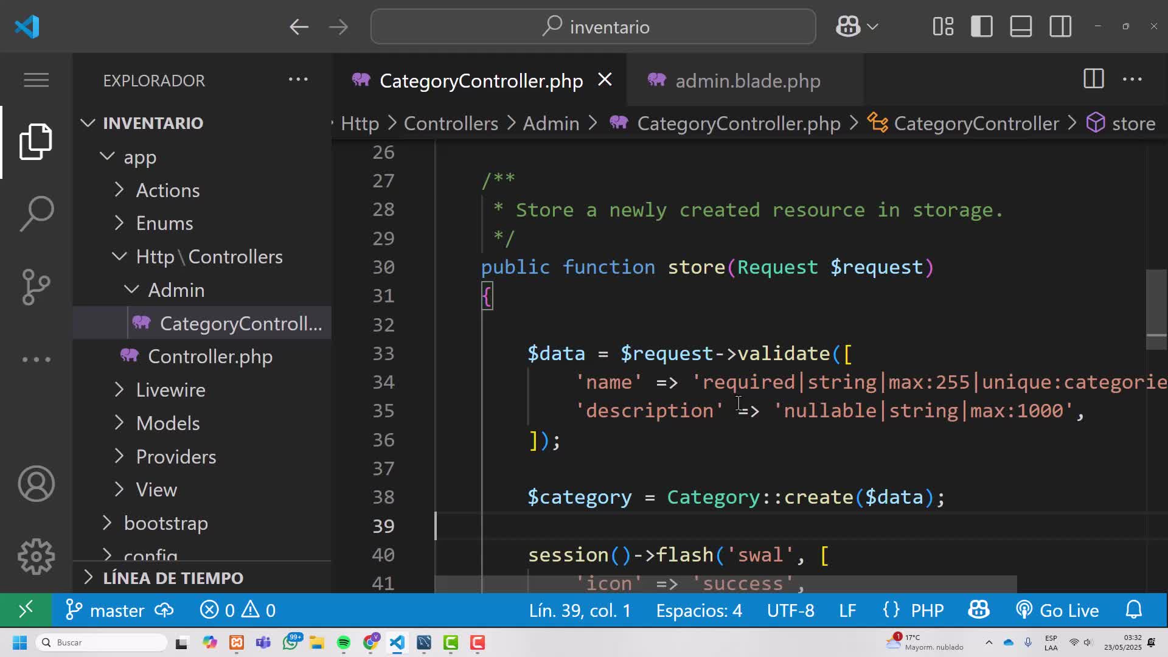Go back with the left arrow
This screenshot has height=657, width=1168.
coord(299,27)
